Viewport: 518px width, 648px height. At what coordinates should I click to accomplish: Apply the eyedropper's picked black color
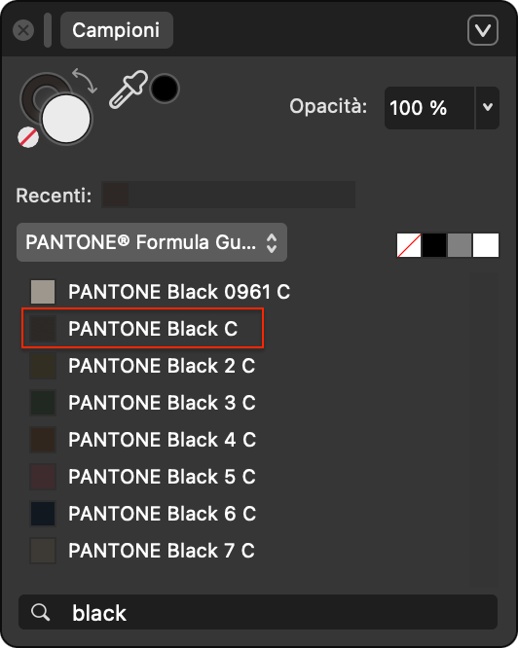[x=165, y=89]
